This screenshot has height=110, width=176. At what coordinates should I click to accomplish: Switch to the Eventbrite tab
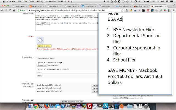[x=37, y=6]
